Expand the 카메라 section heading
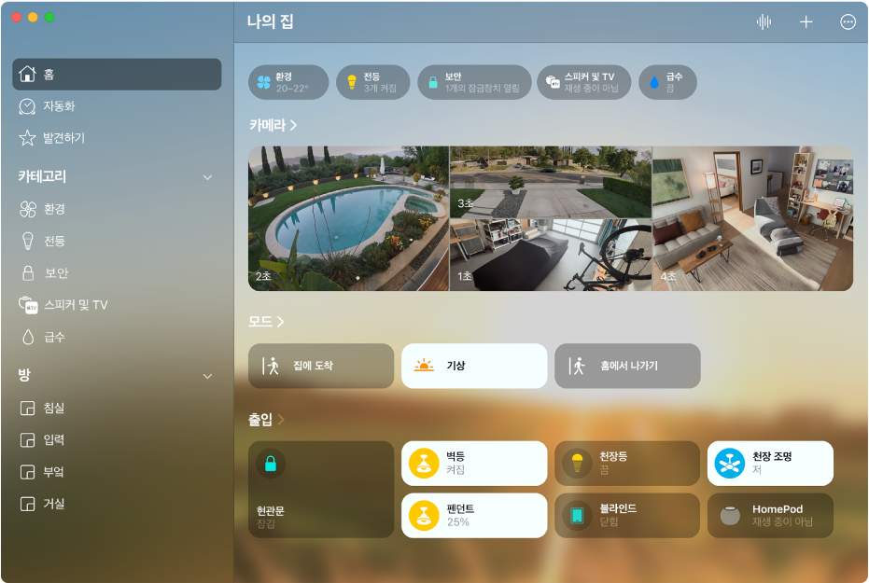Image resolution: width=869 pixels, height=583 pixels. (x=273, y=125)
